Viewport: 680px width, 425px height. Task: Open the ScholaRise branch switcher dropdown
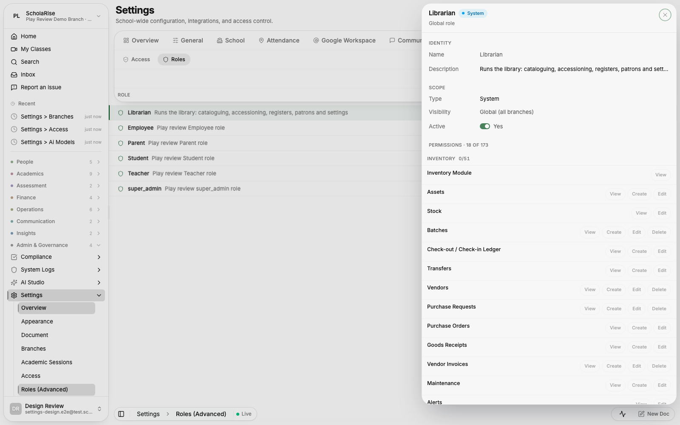coord(99,16)
